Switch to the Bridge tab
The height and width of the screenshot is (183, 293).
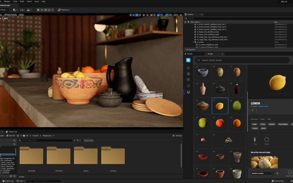[210, 54]
